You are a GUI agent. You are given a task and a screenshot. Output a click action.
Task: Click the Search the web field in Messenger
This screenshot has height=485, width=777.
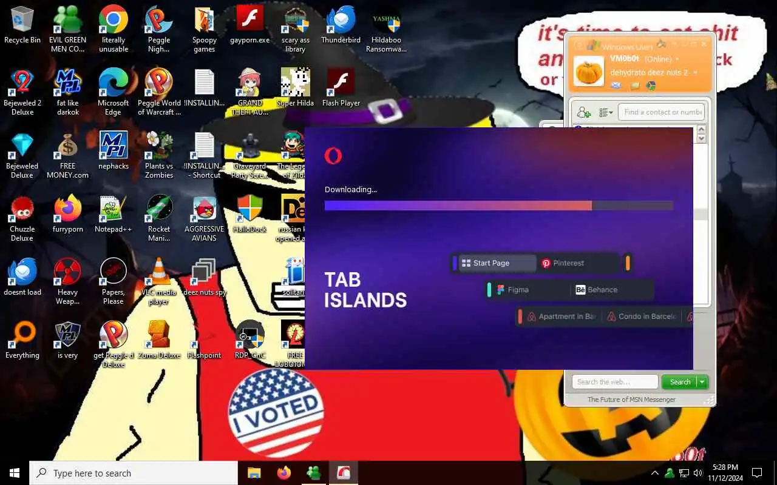click(615, 382)
